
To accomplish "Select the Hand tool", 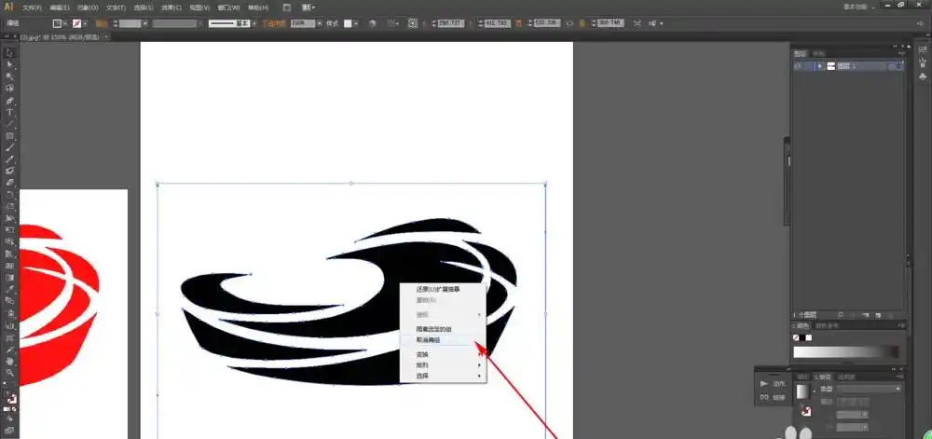I will click(x=10, y=361).
